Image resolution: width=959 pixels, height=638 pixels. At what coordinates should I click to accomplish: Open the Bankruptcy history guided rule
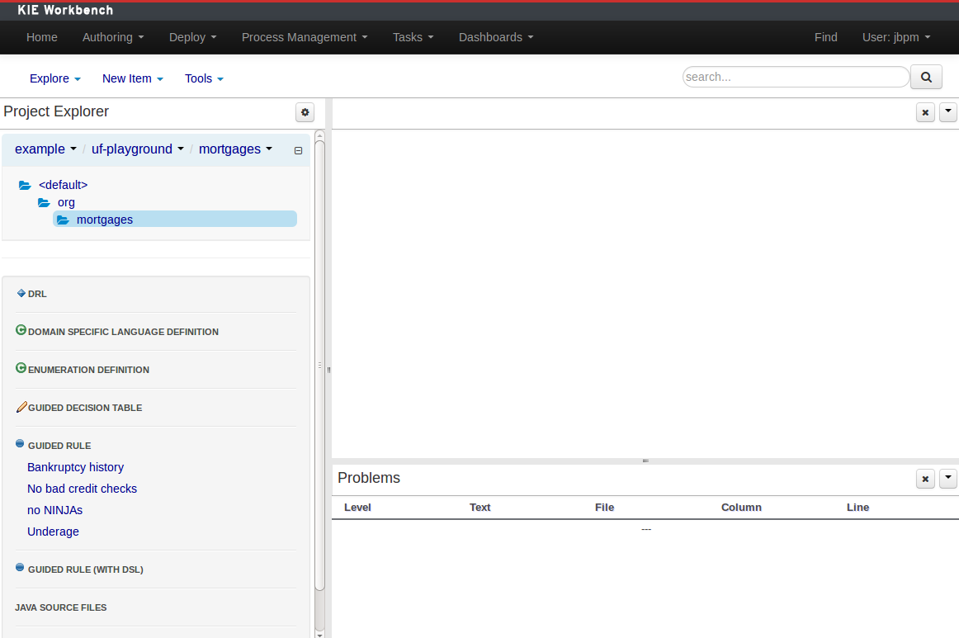[x=75, y=467]
